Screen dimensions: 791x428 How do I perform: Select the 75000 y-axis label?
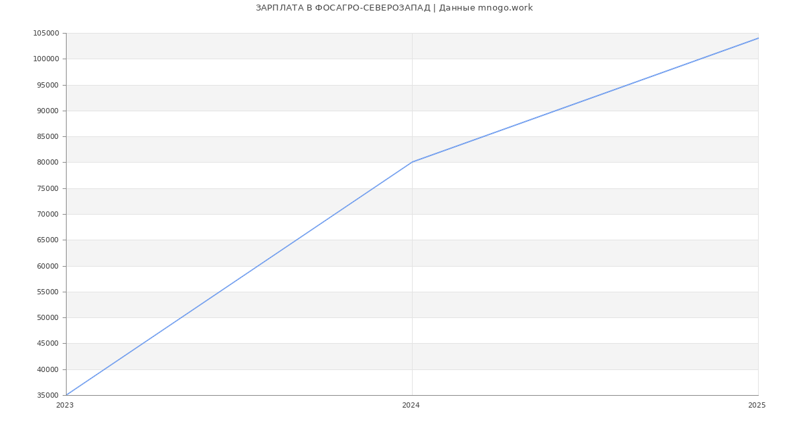point(47,188)
